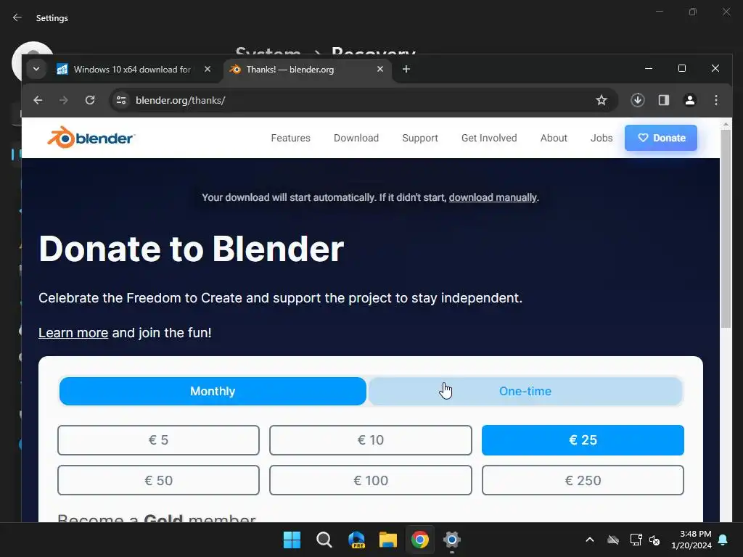
Task: Show hidden icons chevron in system tray
Action: 590,540
